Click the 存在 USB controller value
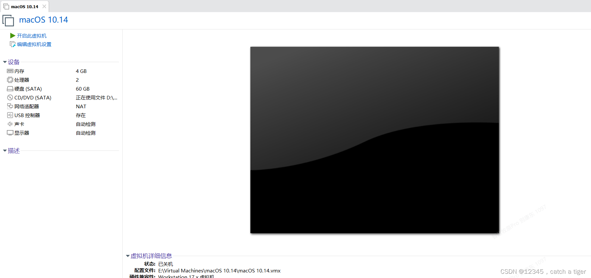 tap(81, 115)
